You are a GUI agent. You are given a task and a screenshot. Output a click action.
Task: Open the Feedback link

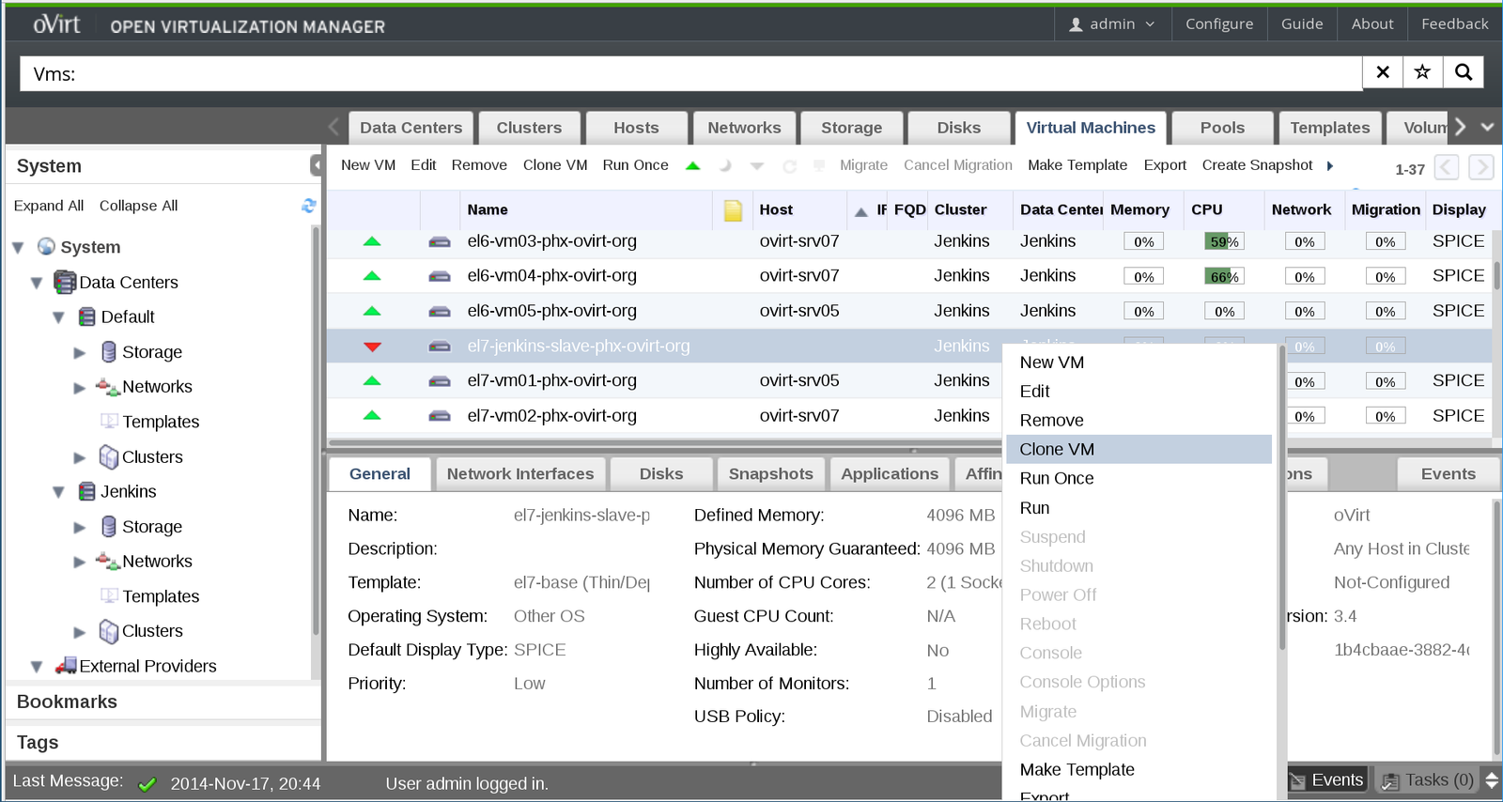pyautogui.click(x=1454, y=23)
